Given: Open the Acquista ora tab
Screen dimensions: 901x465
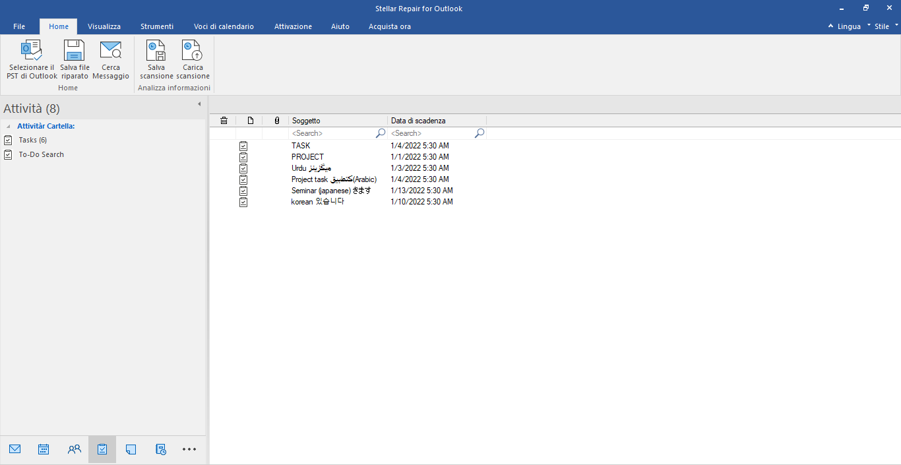Looking at the screenshot, I should tap(390, 26).
